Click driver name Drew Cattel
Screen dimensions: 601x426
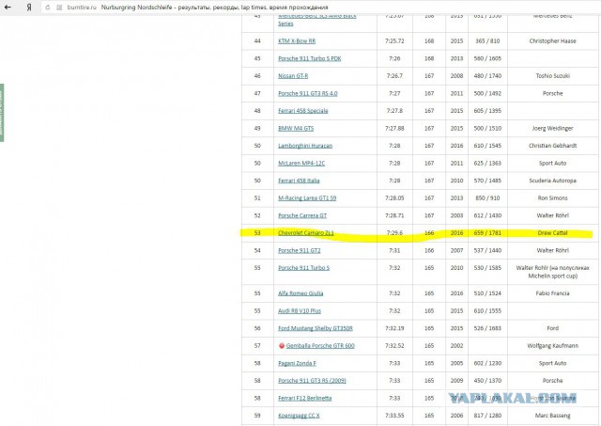552,233
